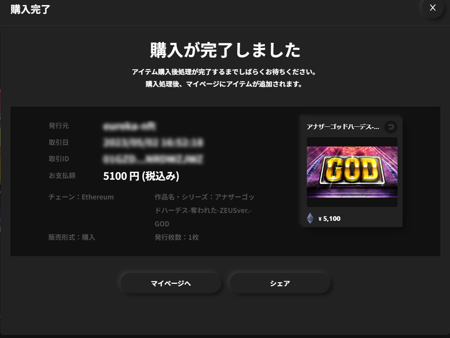Image resolution: width=450 pixels, height=338 pixels.
Task: Click the チェーン：Ethereum text
Action: click(81, 197)
